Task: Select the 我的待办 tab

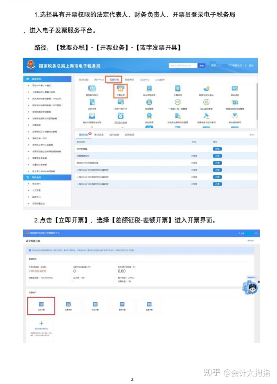Action: tap(84, 134)
